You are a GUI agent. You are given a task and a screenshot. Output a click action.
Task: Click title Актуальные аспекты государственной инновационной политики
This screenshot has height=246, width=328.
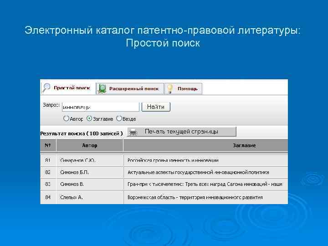[x=198, y=172]
